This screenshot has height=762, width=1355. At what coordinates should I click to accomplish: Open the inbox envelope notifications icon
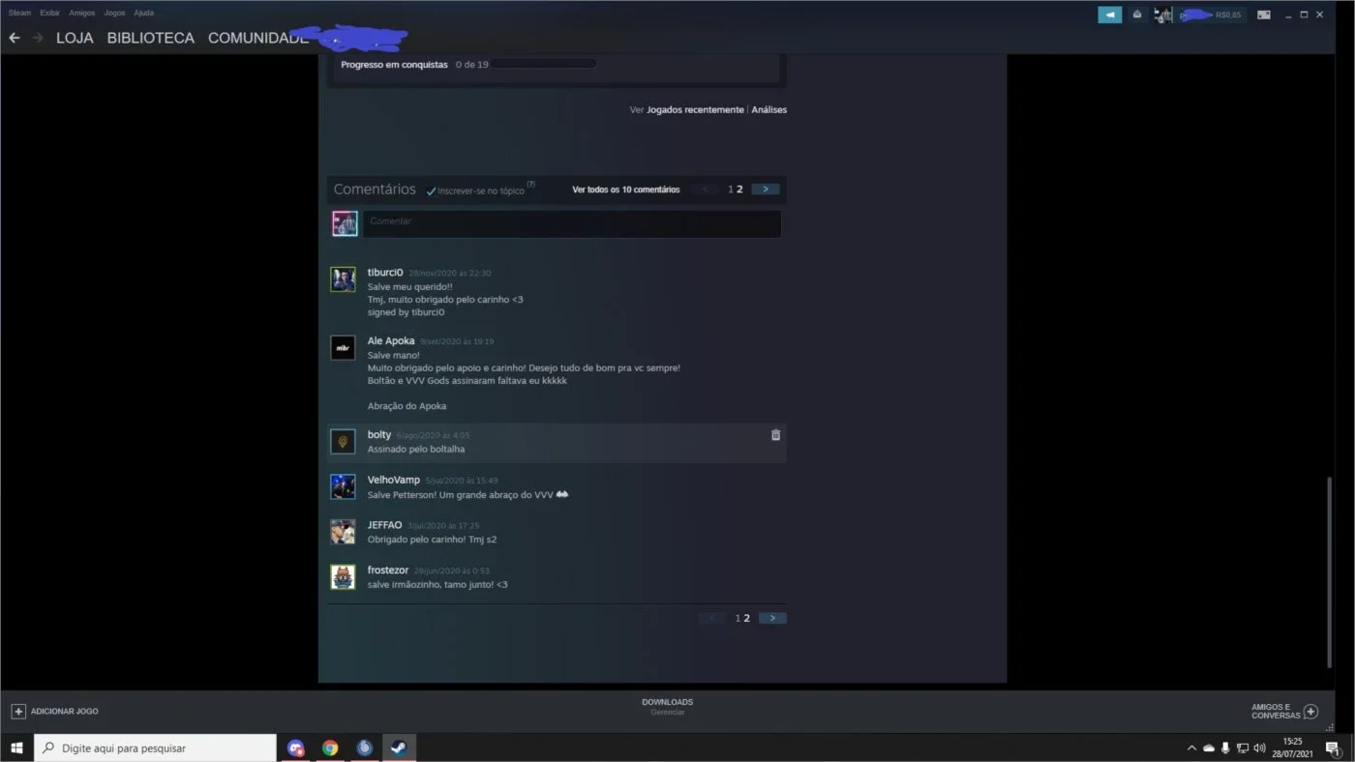coord(1137,15)
